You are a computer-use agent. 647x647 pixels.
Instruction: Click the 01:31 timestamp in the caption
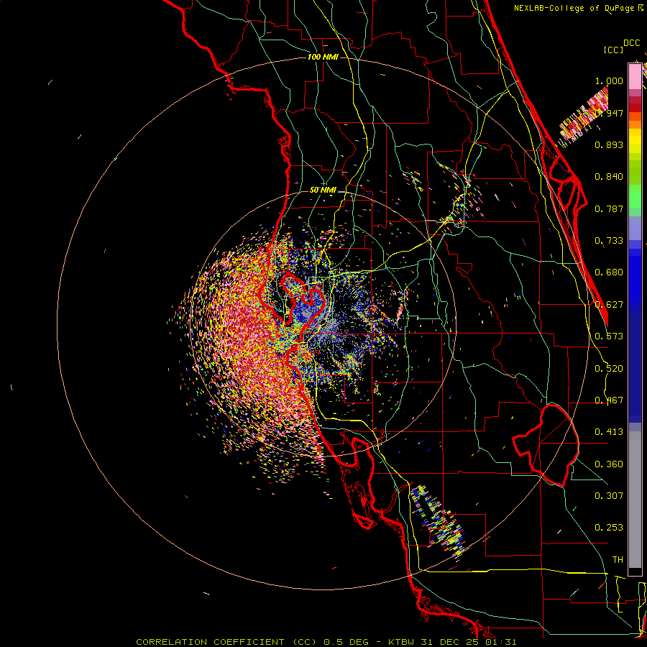500,642
